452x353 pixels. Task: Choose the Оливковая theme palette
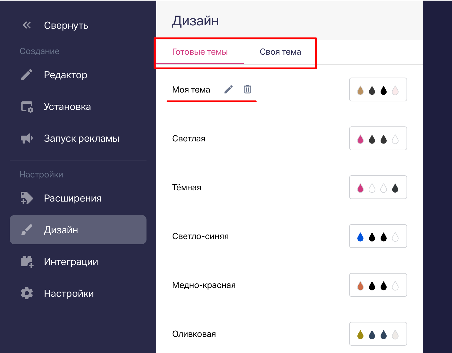click(x=378, y=334)
